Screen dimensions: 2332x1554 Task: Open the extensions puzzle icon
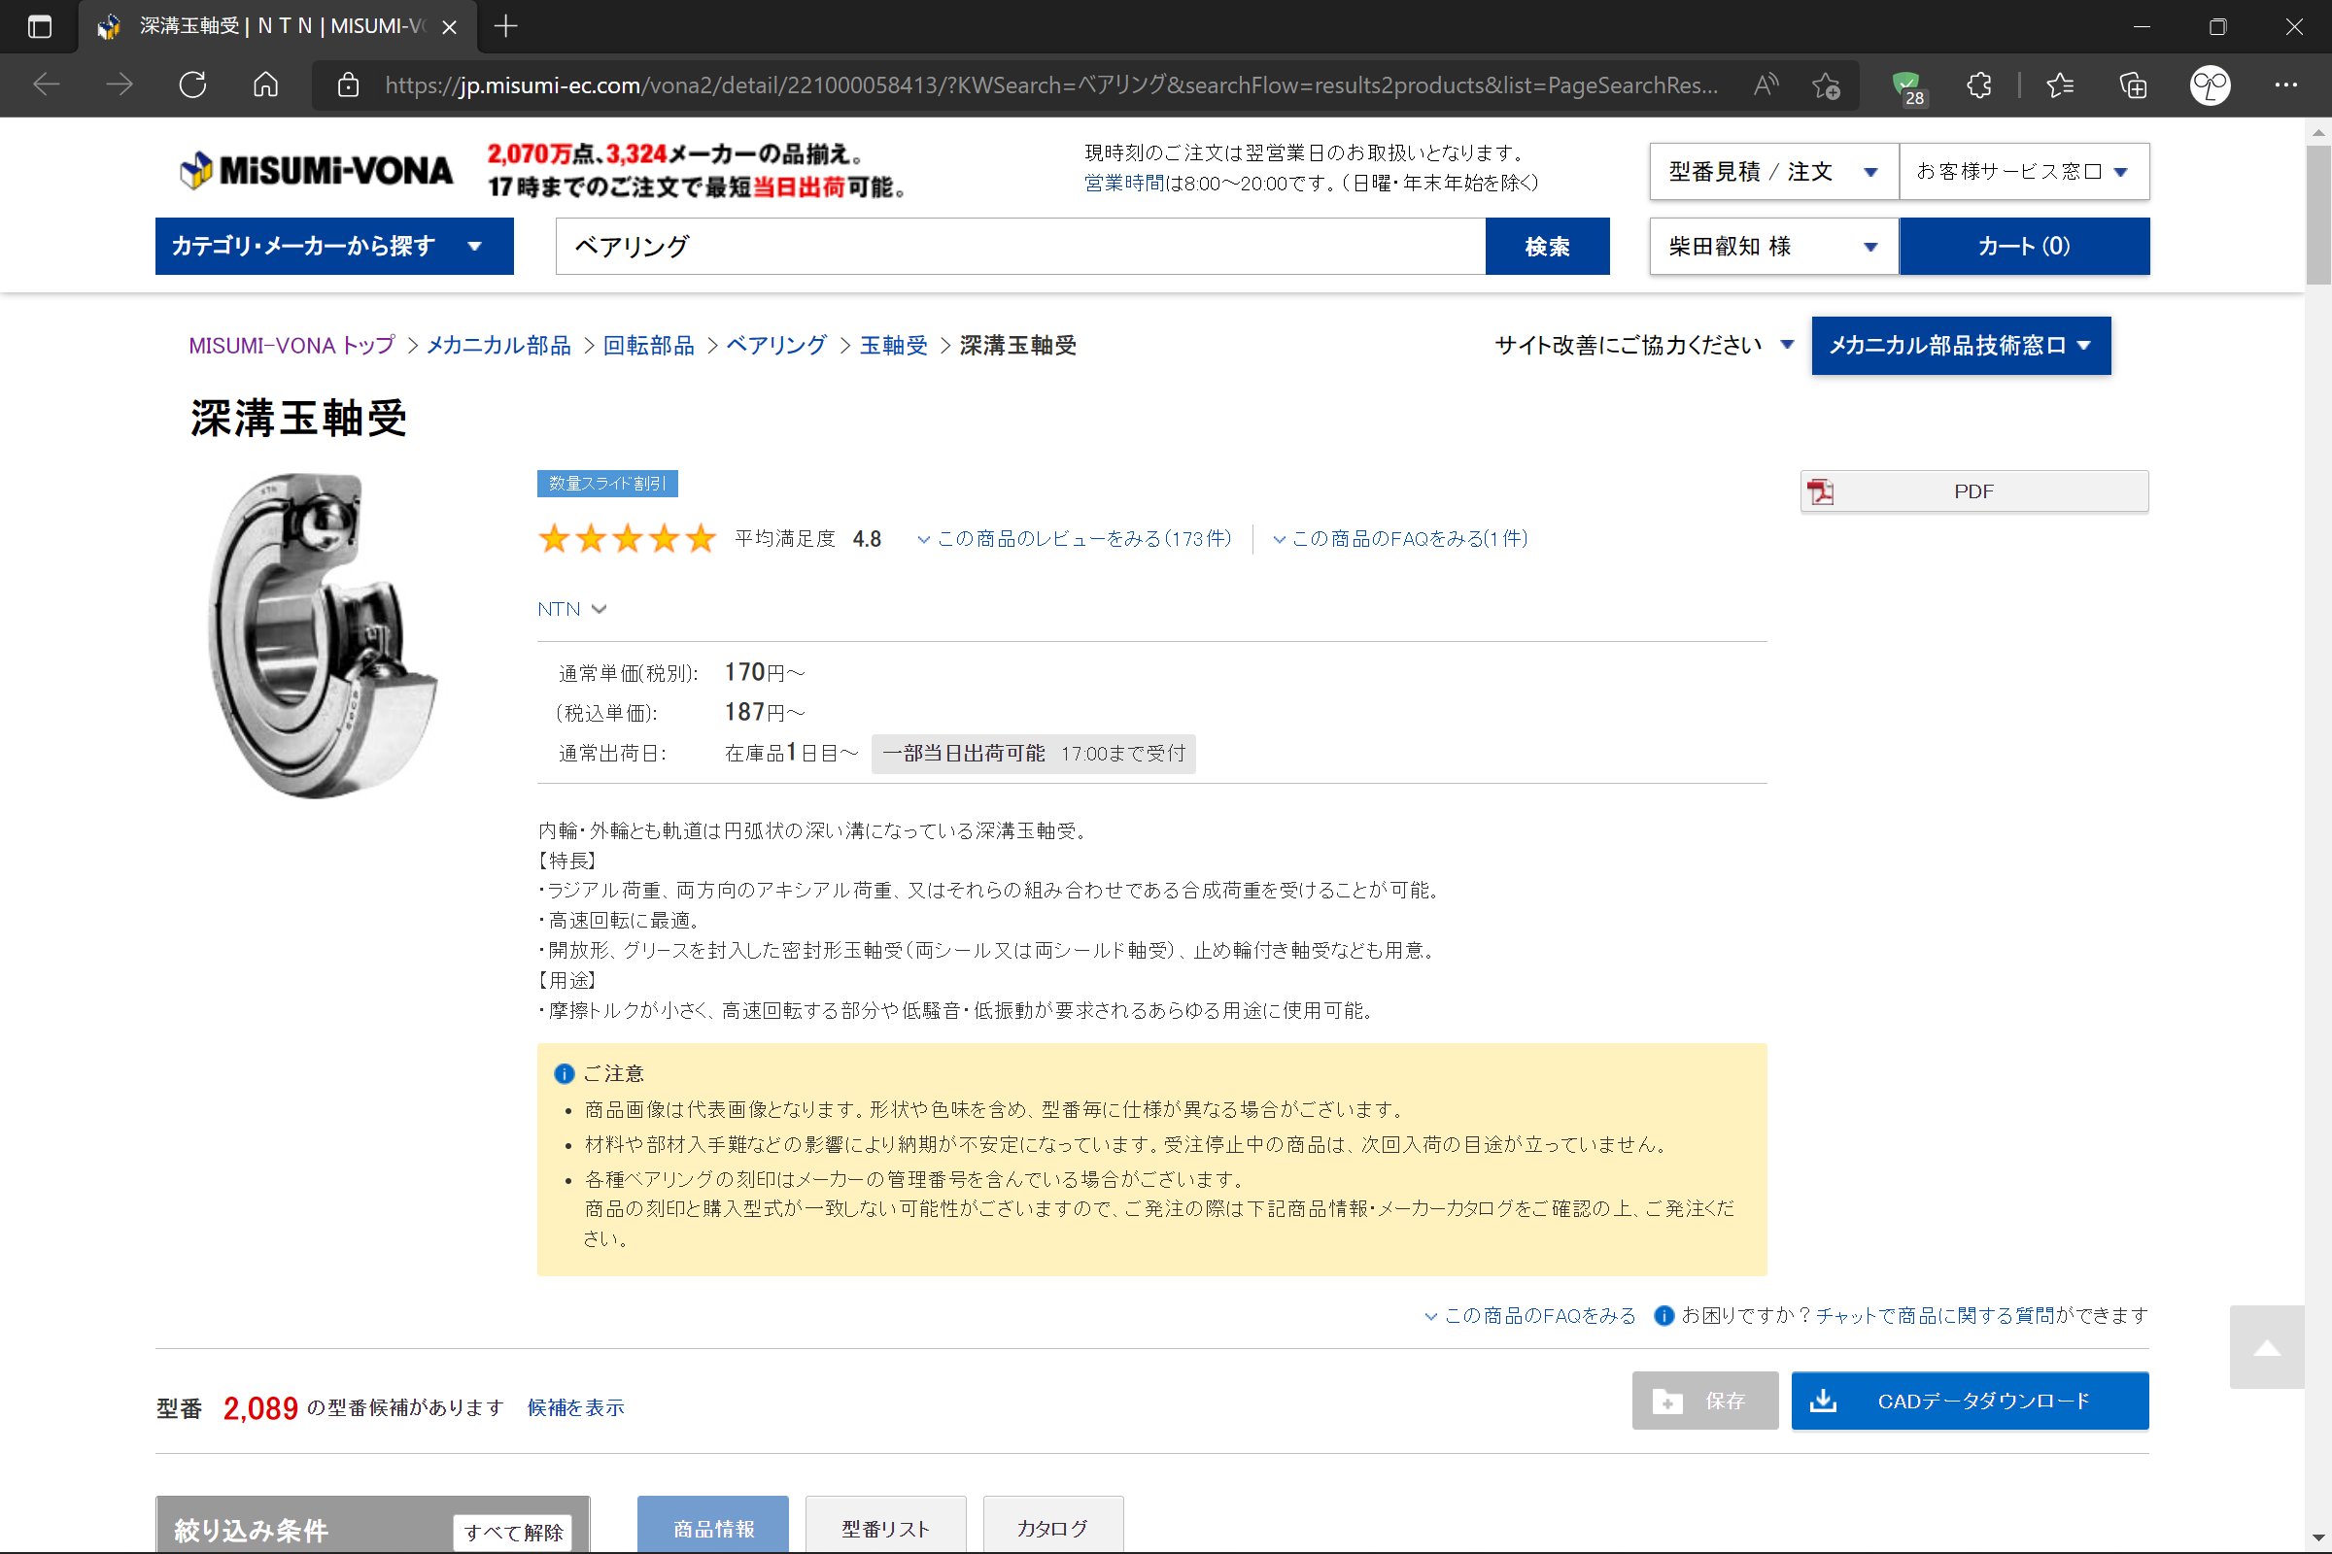coord(1979,85)
